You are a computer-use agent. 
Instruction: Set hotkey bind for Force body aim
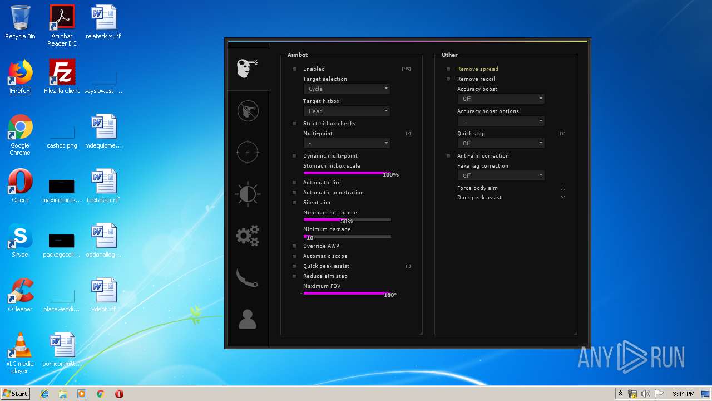tap(563, 188)
